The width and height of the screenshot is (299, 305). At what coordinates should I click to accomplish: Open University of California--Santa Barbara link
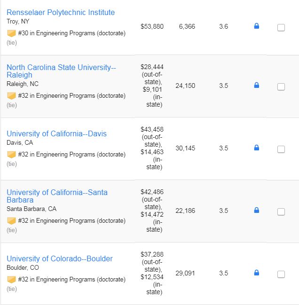click(57, 196)
